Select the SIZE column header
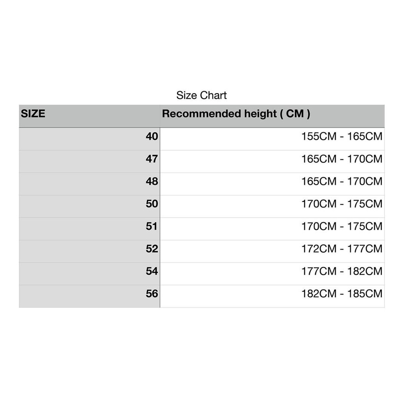Viewport: 404px width, 404px height. [x=90, y=116]
